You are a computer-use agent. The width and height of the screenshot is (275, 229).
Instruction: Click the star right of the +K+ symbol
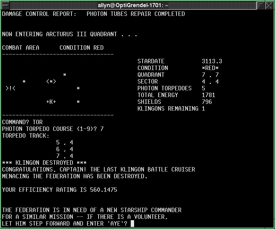coord(78,102)
